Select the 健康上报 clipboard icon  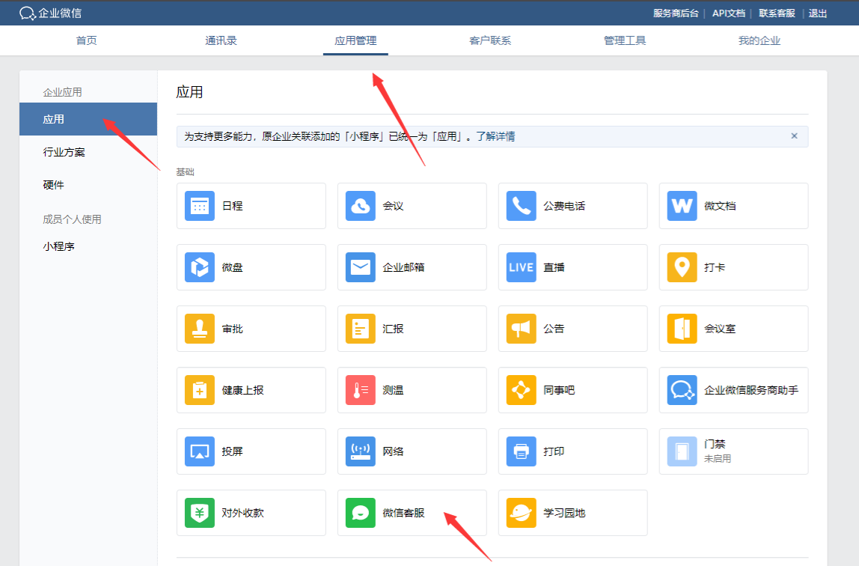tap(199, 390)
